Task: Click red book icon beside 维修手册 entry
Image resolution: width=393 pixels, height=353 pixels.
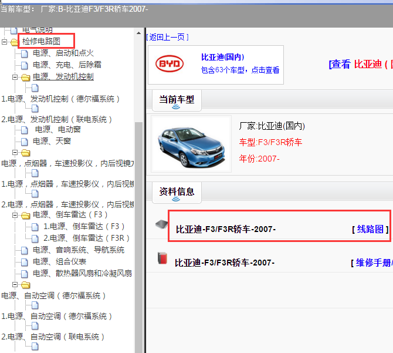Action: [x=162, y=258]
